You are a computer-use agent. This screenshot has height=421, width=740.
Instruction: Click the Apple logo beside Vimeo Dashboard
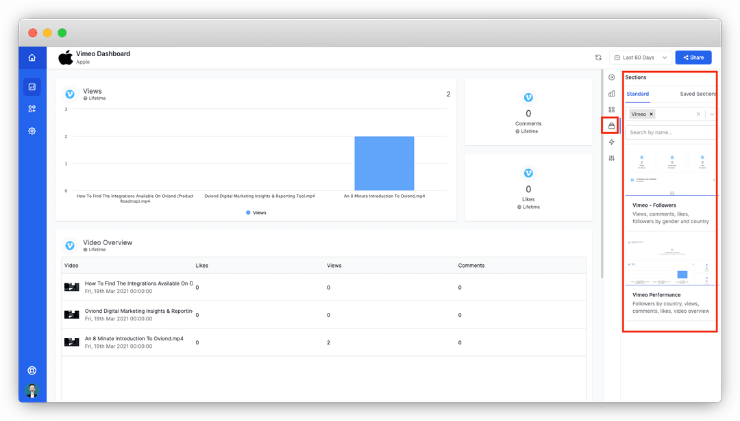pos(66,58)
